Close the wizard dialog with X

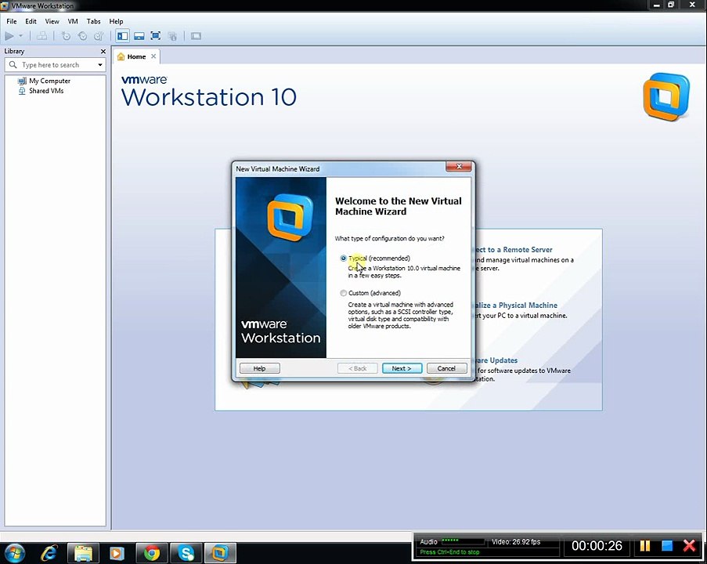(x=459, y=167)
